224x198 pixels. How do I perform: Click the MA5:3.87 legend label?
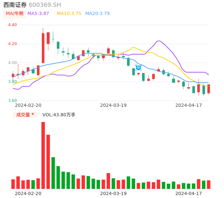pos(38,14)
